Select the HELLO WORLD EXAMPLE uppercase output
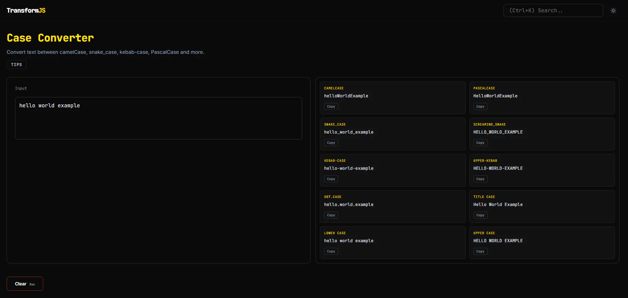This screenshot has width=628, height=298. [x=498, y=241]
